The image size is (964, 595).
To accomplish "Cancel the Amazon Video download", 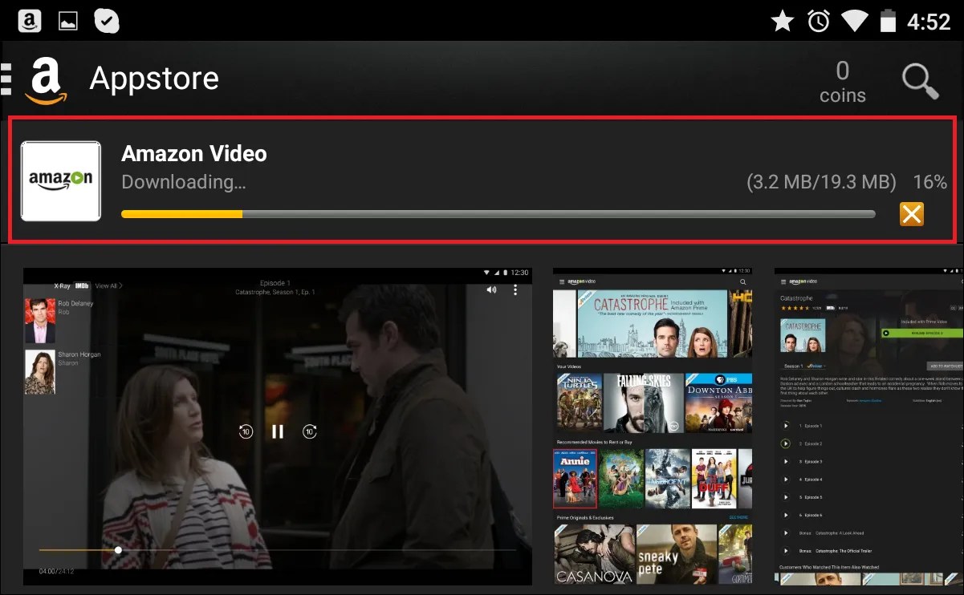I will pos(912,214).
